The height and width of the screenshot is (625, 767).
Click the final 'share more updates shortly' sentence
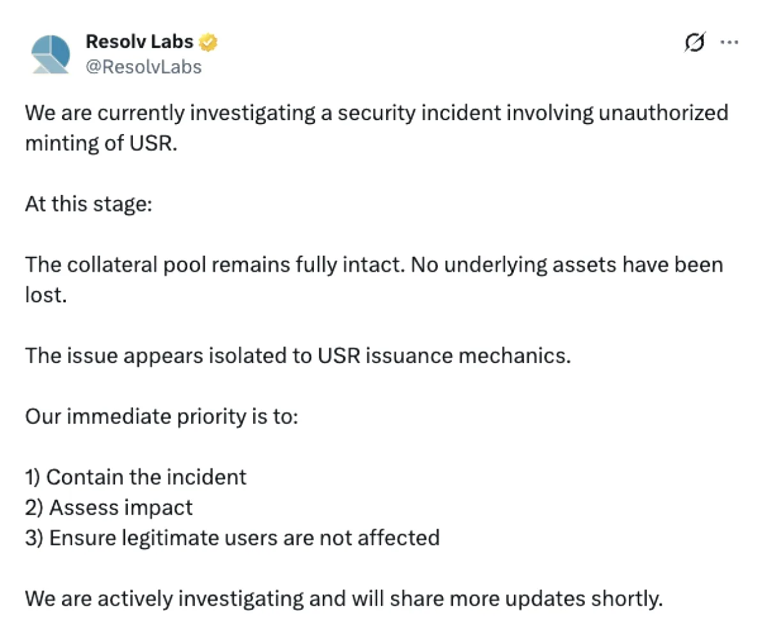[x=343, y=598]
